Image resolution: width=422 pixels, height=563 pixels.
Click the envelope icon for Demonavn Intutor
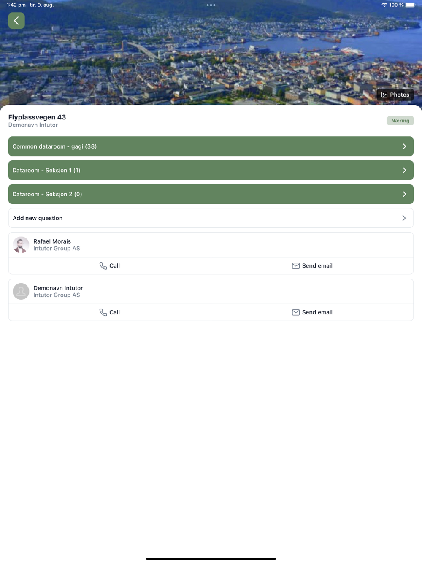[x=296, y=312]
